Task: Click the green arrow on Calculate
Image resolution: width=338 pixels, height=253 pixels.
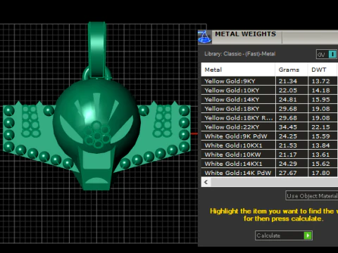Action: (308, 235)
